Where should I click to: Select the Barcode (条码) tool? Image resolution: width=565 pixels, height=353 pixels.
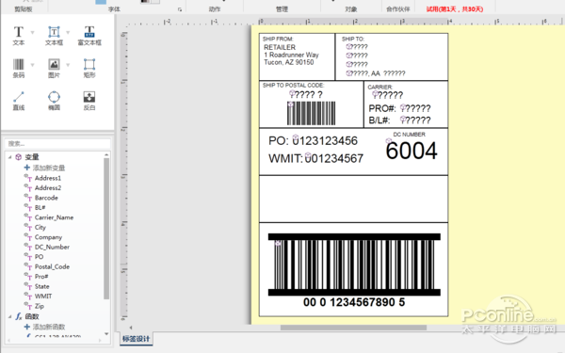[x=19, y=68]
